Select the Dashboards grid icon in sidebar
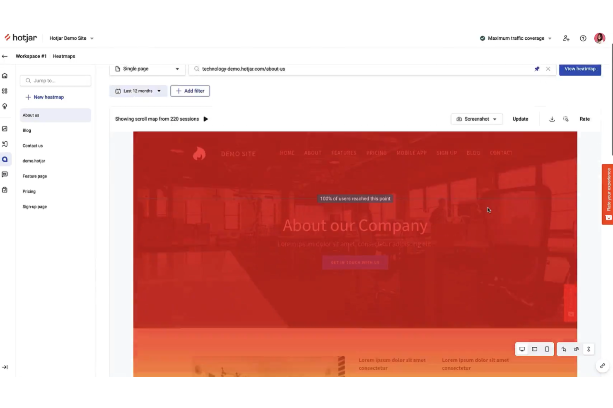 (5, 91)
